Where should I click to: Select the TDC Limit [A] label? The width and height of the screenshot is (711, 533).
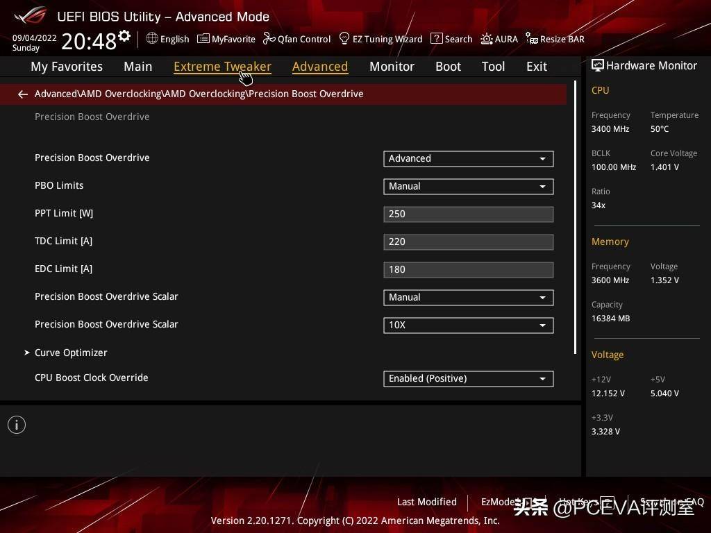[63, 241]
